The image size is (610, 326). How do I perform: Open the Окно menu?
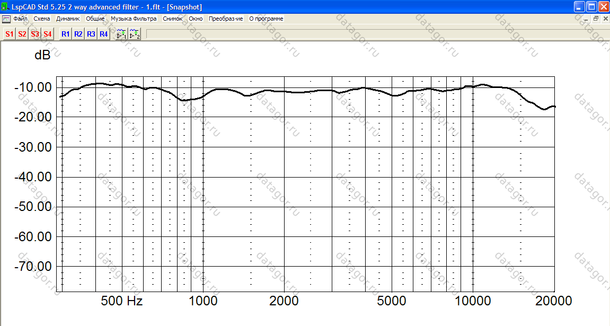tap(196, 19)
